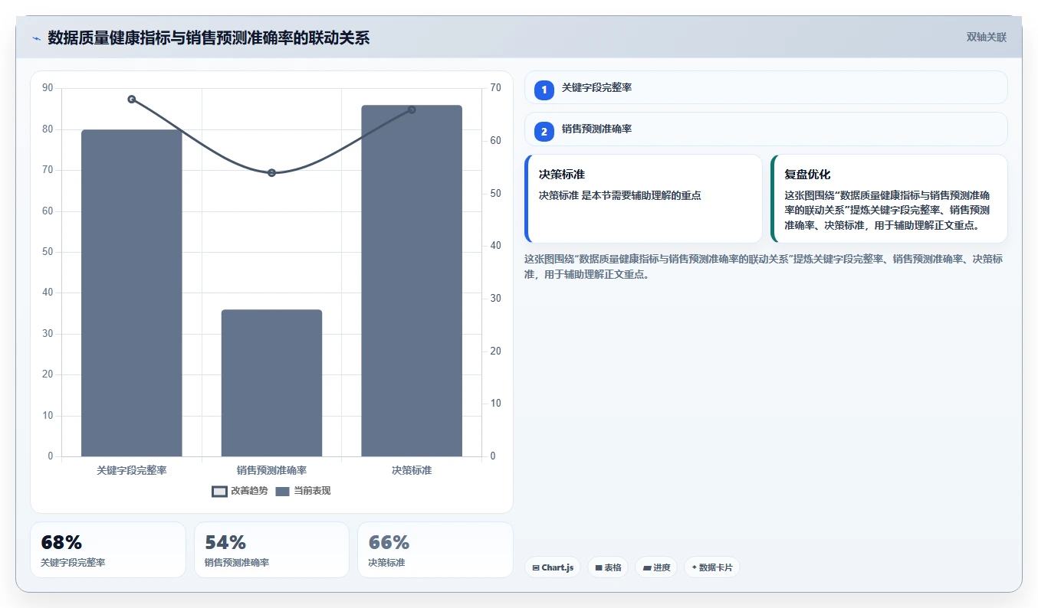Click the summary paragraph below the cards
The width and height of the screenshot is (1038, 608).
point(764,266)
